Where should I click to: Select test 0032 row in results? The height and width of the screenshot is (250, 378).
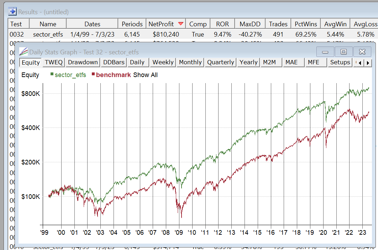48,34
